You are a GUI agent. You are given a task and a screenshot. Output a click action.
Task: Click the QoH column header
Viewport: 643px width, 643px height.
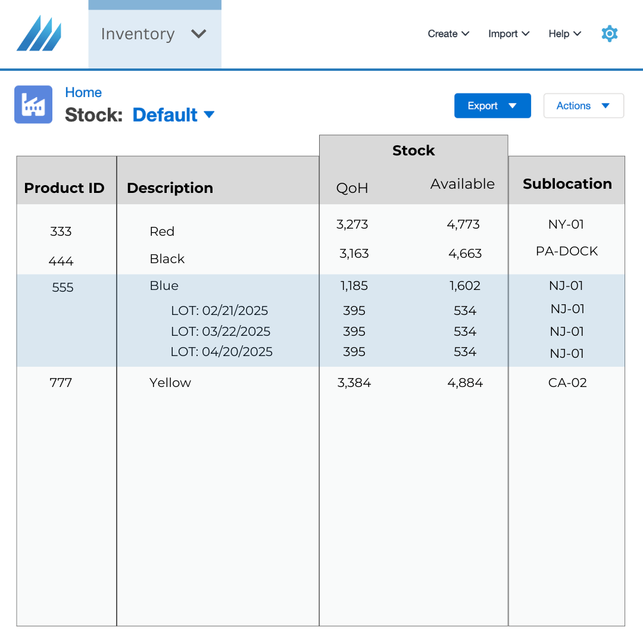tap(352, 188)
